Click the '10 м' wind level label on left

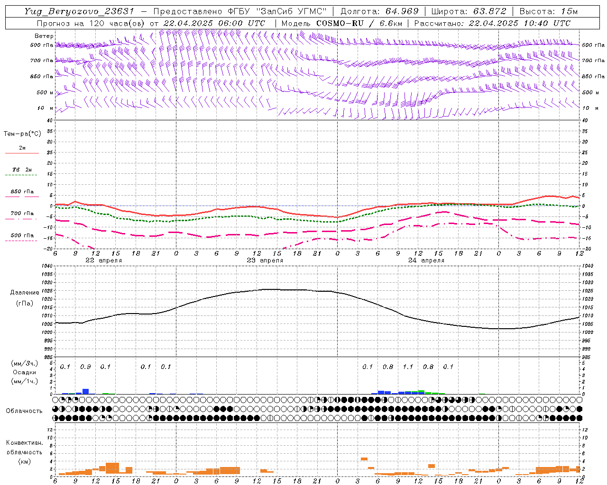tap(46, 108)
